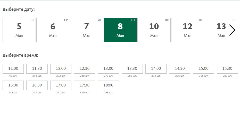Click the 12:30 time button
240x117 pixels.
pos(85,69)
